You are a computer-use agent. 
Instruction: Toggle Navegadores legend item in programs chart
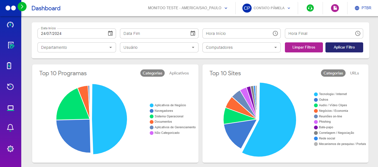(x=164, y=111)
